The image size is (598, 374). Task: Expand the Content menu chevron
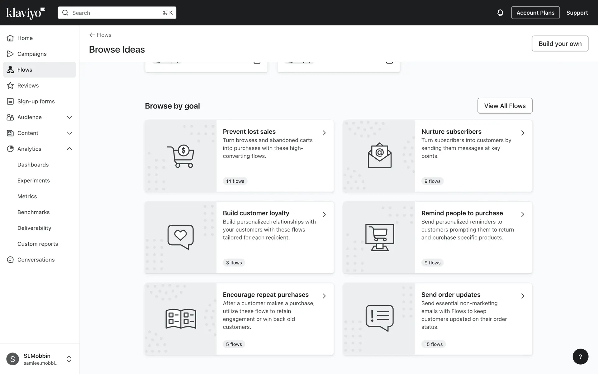pyautogui.click(x=69, y=133)
